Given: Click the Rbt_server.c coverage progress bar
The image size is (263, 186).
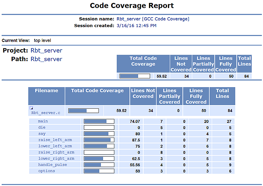Looking at the screenshot, I should coord(83,111).
